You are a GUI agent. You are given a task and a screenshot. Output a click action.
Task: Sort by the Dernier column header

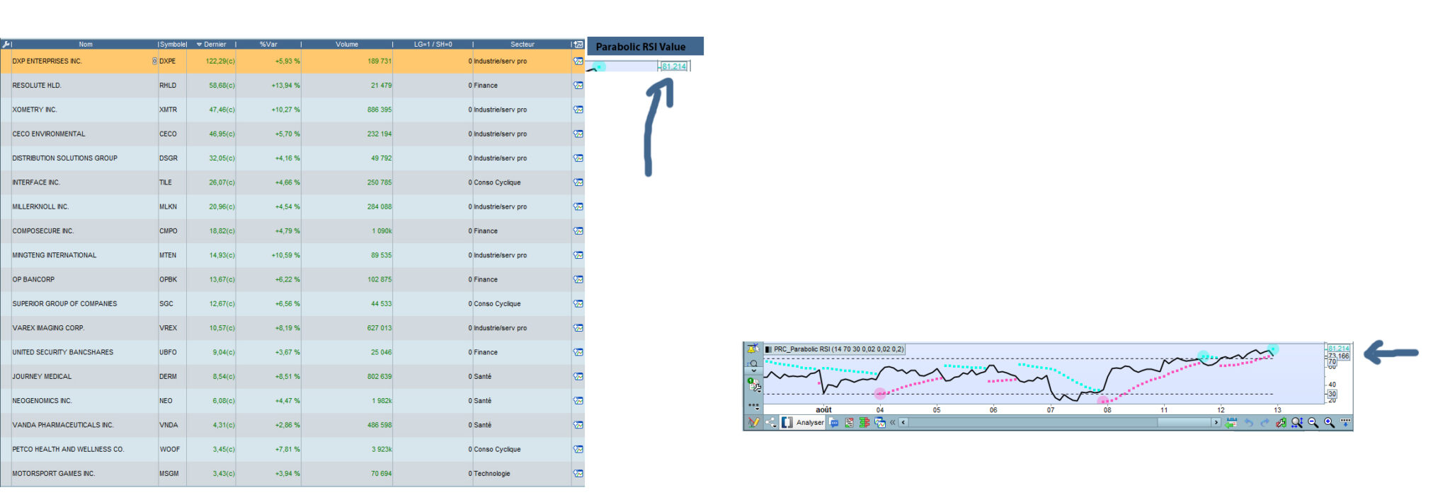tap(211, 44)
